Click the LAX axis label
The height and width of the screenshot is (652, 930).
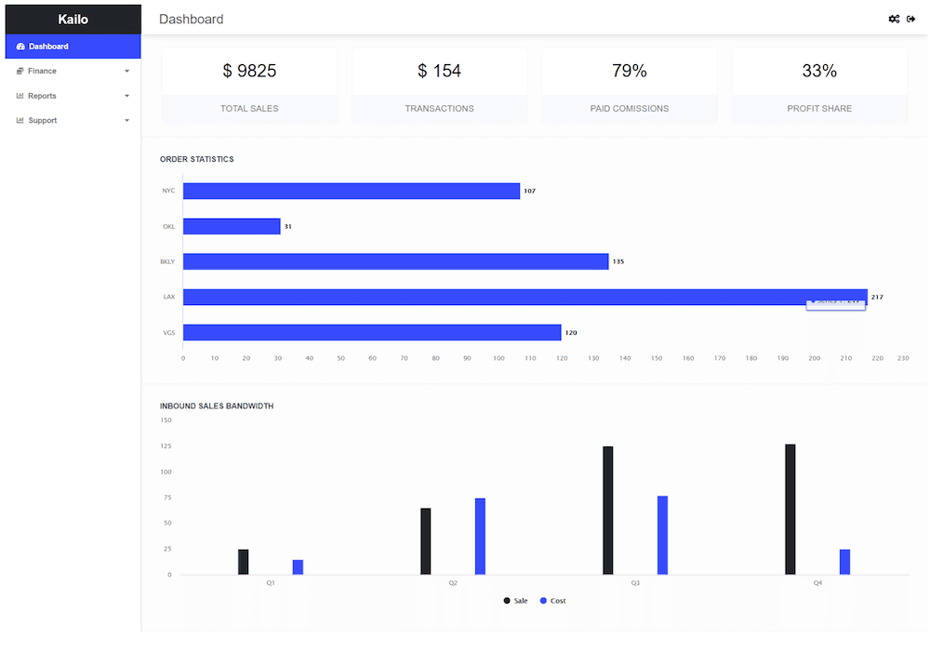[x=169, y=298]
